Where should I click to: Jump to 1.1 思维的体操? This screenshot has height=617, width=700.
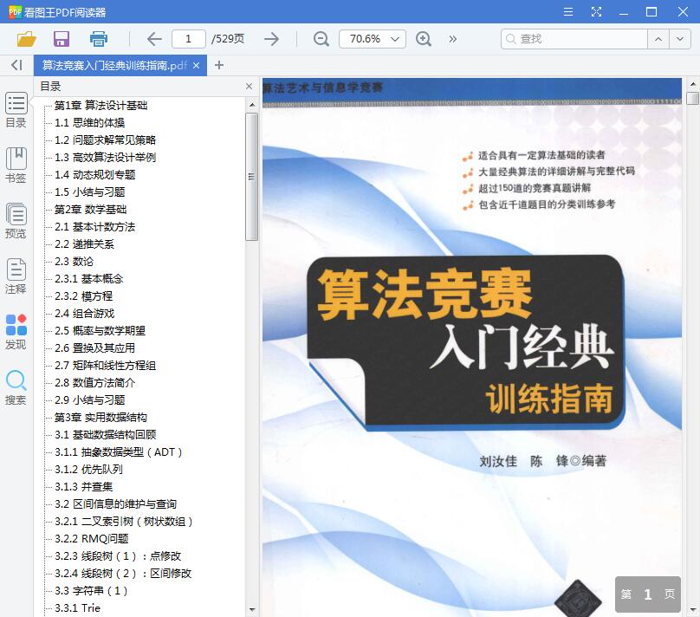(x=90, y=123)
